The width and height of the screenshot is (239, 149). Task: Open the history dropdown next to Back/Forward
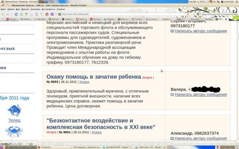click(12, 14)
